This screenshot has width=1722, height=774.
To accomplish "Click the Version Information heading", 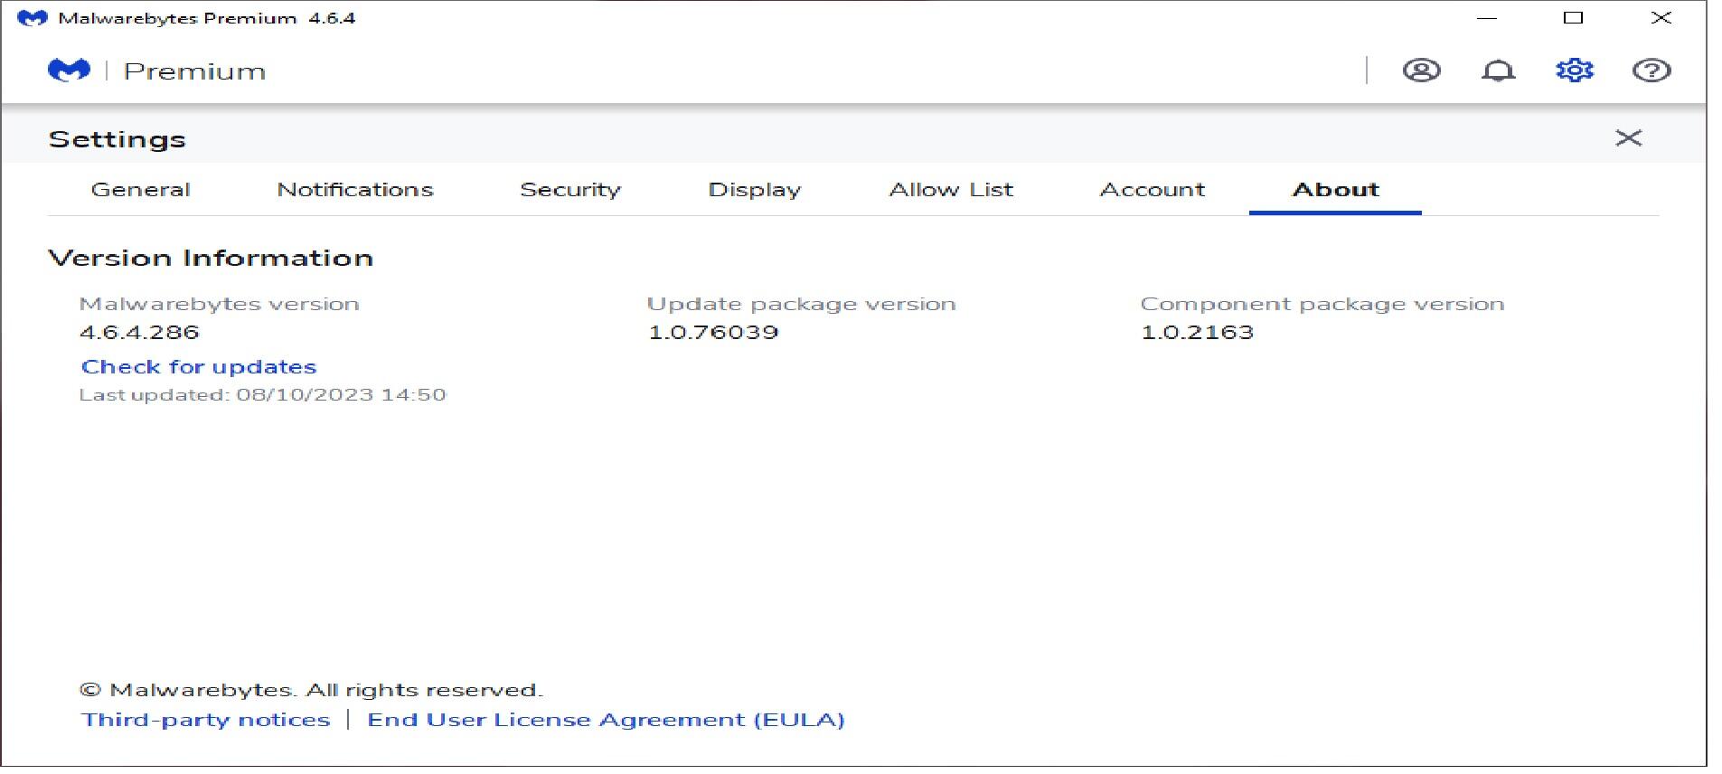I will coord(211,258).
